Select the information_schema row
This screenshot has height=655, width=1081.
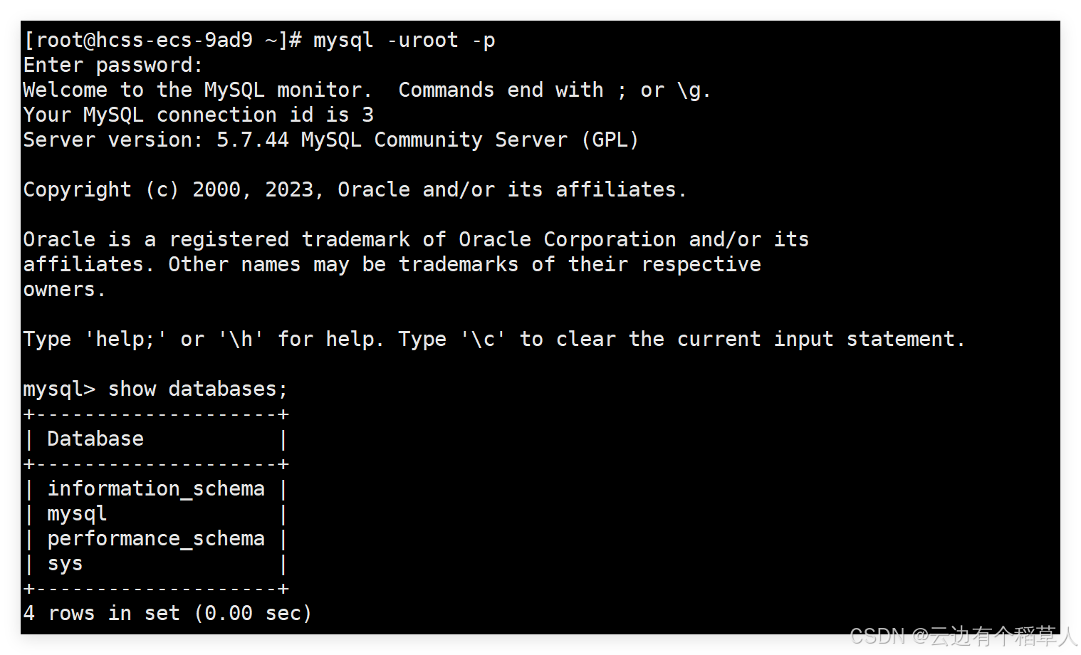(x=156, y=489)
